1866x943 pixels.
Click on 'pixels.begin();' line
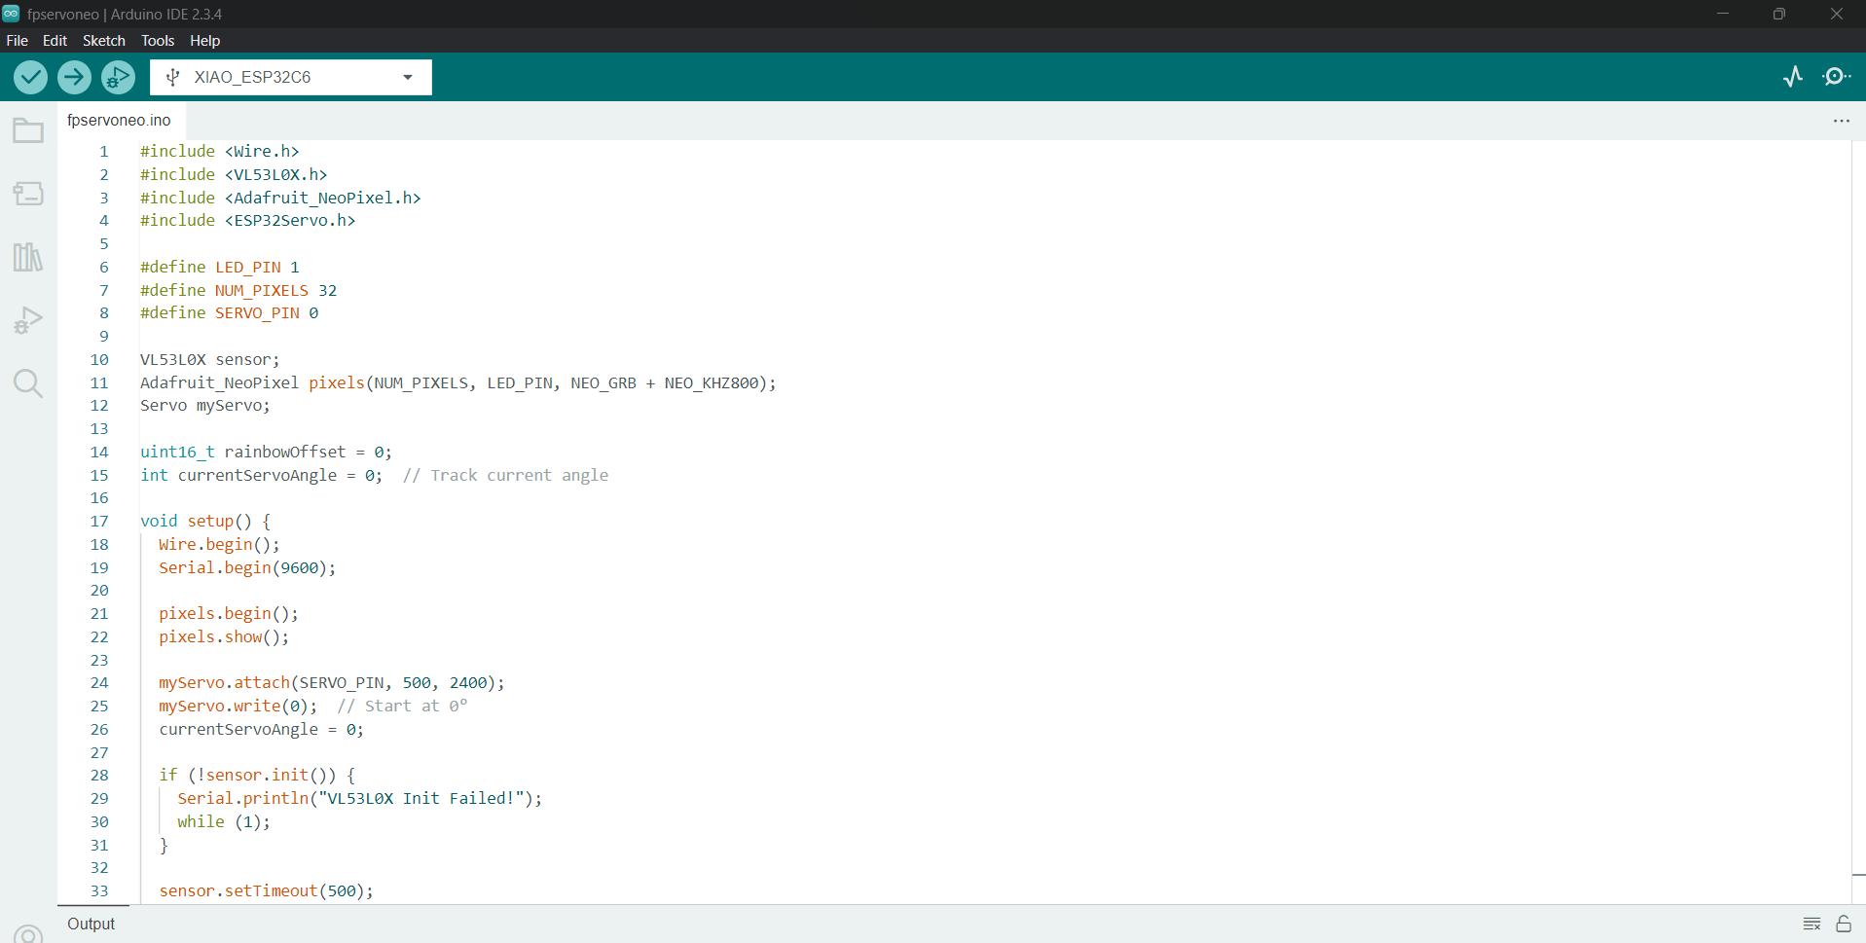click(229, 614)
